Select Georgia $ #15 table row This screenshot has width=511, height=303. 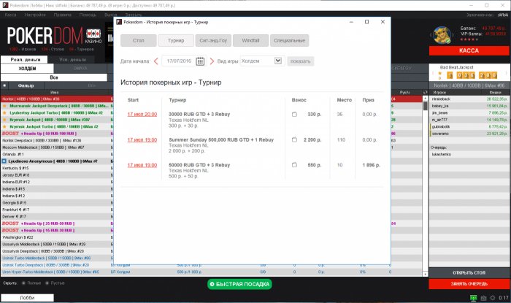pyautogui.click(x=56, y=203)
